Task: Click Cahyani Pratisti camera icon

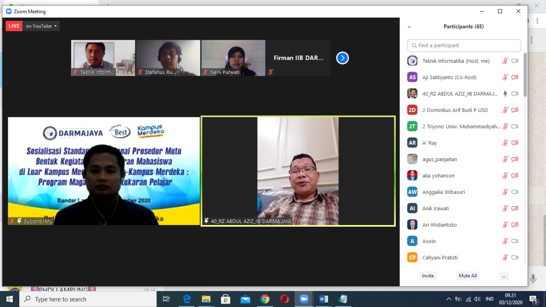Action: tap(515, 257)
